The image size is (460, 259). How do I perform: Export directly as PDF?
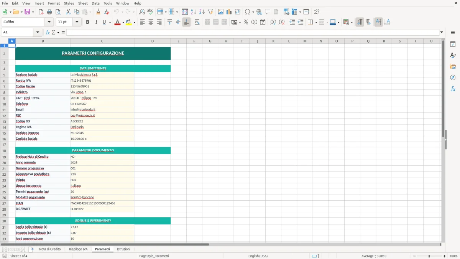pyautogui.click(x=41, y=12)
